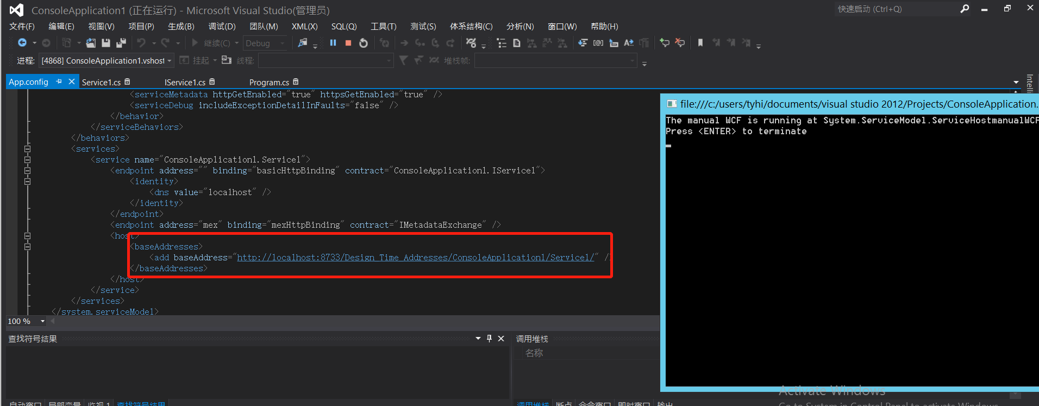The height and width of the screenshot is (406, 1039).
Task: Click the quick info icon
Action: (614, 43)
